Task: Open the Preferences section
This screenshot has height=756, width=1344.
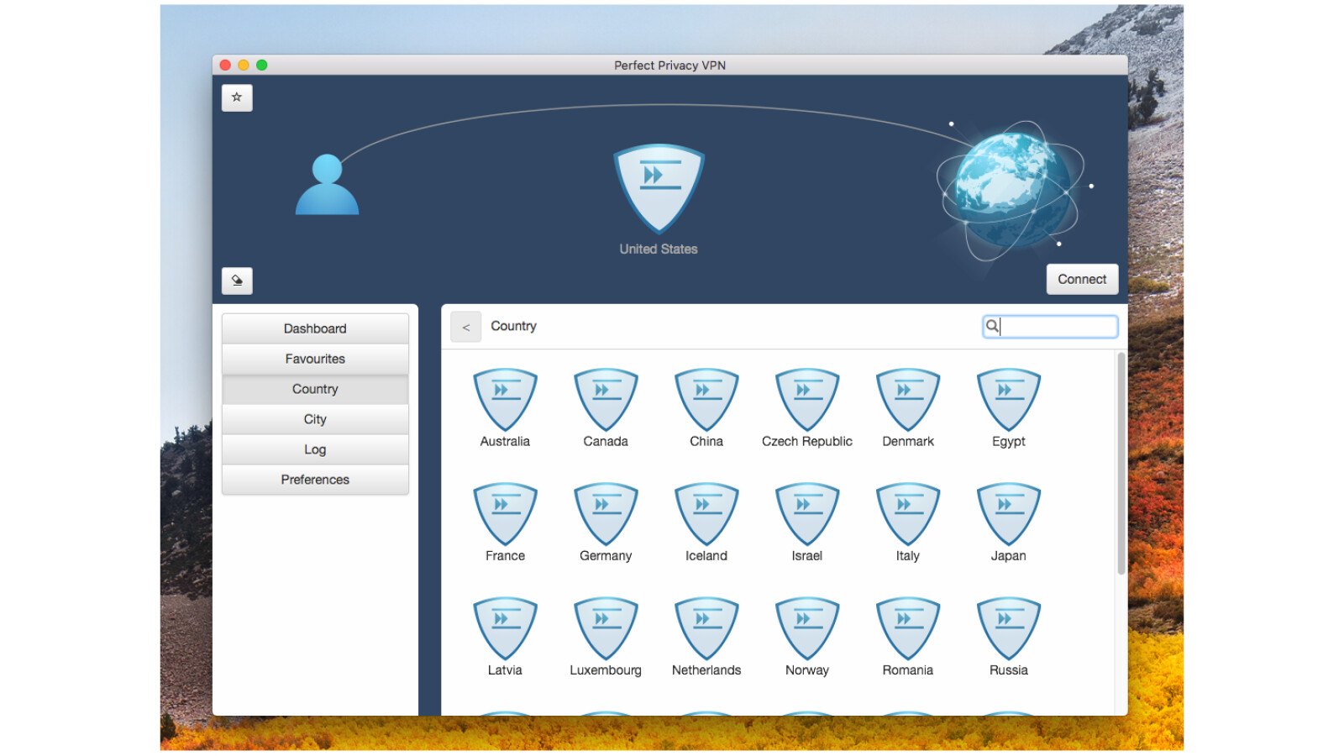Action: coord(315,480)
